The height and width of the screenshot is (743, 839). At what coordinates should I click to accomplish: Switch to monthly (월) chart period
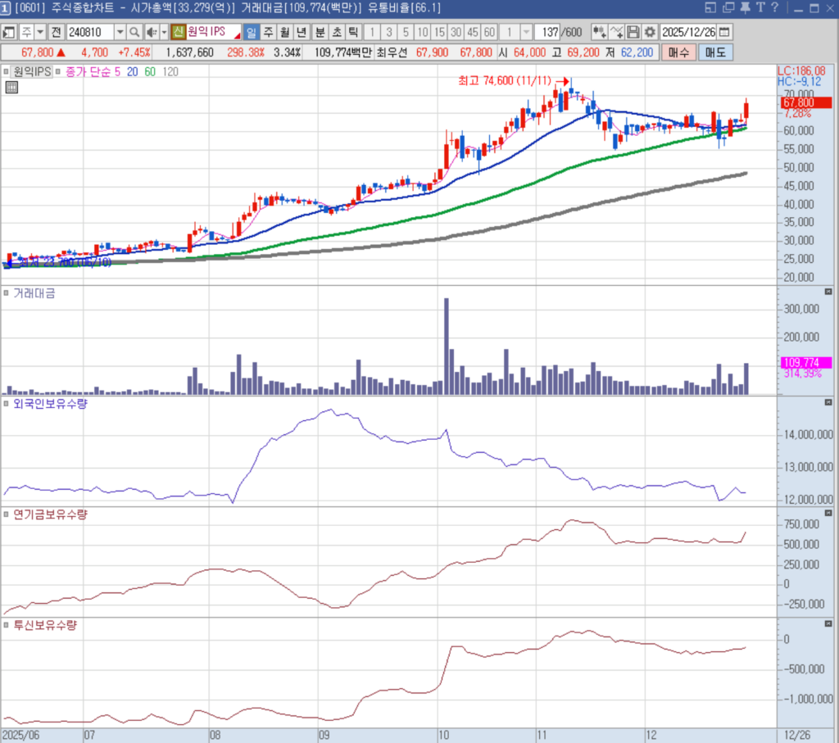[x=284, y=33]
